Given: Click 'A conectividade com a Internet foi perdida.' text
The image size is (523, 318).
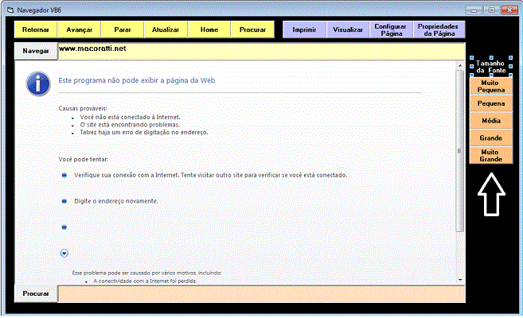Looking at the screenshot, I should (x=145, y=281).
